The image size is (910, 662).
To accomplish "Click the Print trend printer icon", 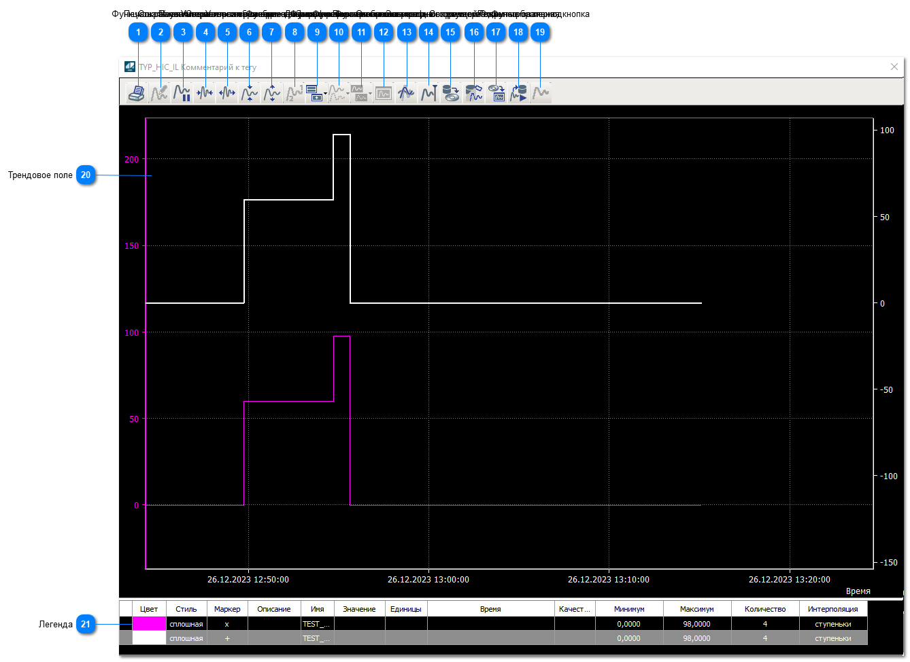I will pyautogui.click(x=137, y=92).
